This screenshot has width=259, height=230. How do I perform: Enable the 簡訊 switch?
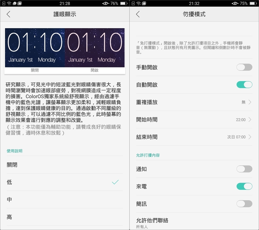pyautogui.click(x=244, y=204)
